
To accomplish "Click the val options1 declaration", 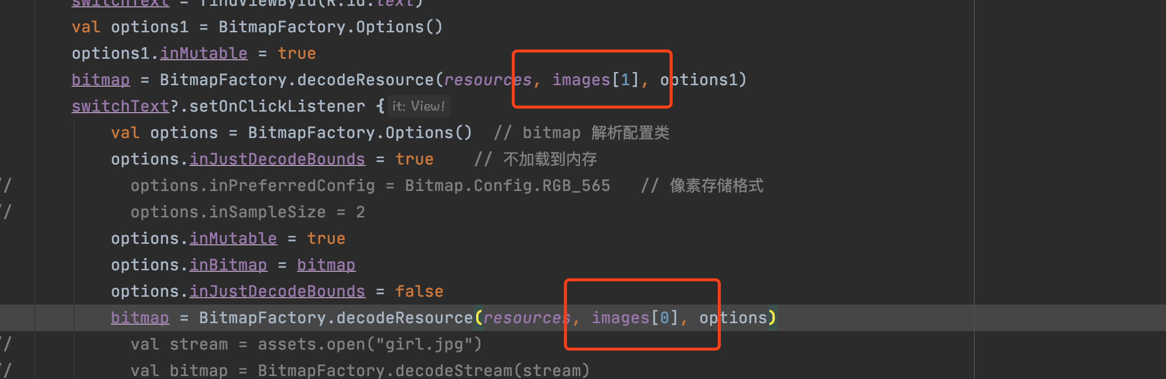I will click(x=257, y=27).
